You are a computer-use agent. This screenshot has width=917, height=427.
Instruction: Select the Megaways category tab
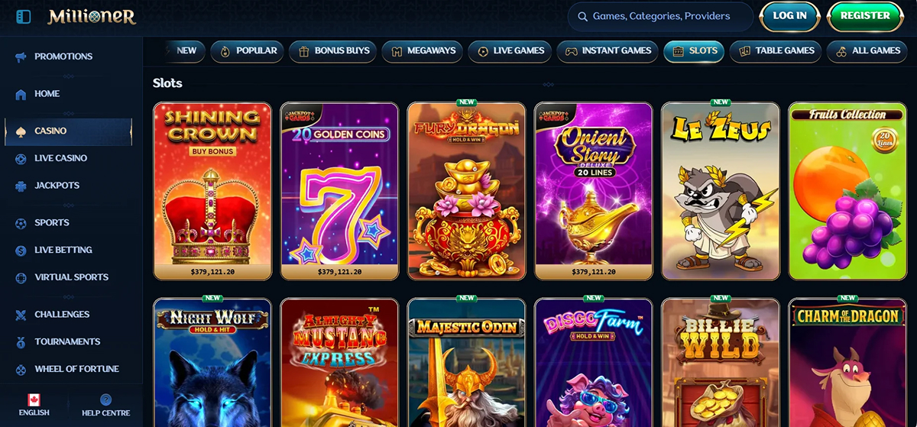coord(424,51)
